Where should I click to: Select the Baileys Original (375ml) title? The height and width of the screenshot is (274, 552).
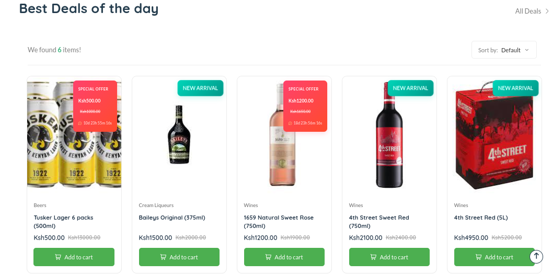point(172,218)
